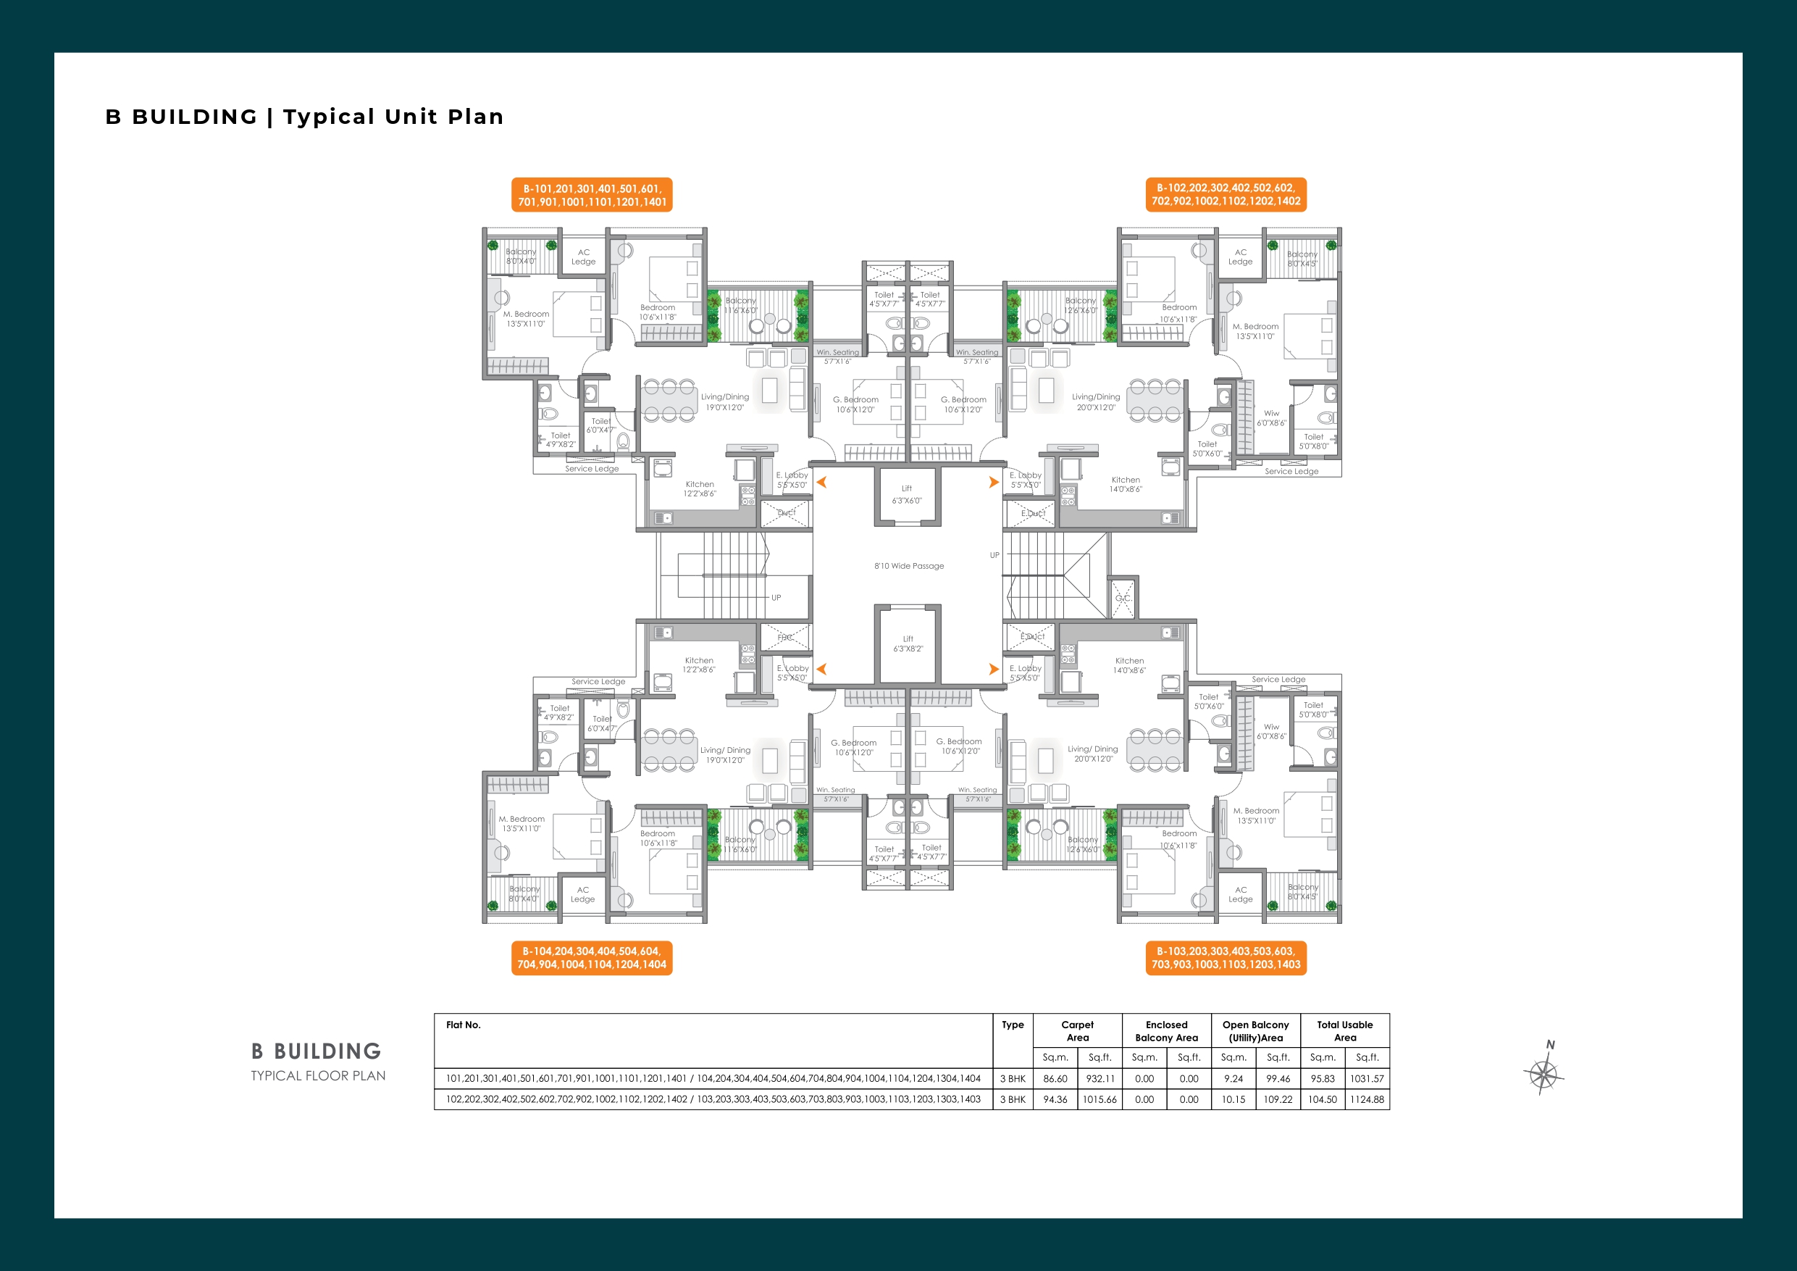Viewport: 1797px width, 1271px height.
Task: Click the orange B-101,201,301 flat label
Action: point(592,195)
